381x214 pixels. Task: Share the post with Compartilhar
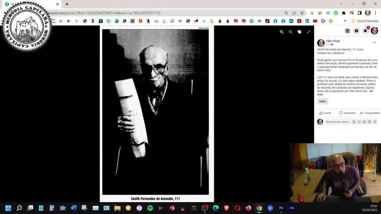point(370,113)
